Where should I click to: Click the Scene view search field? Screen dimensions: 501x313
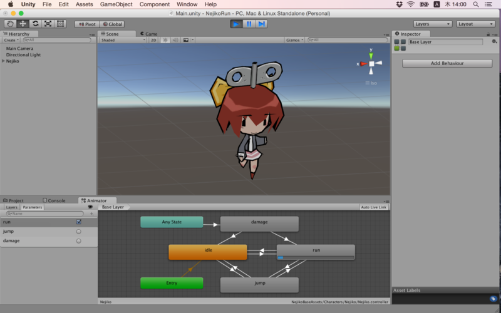[348, 40]
